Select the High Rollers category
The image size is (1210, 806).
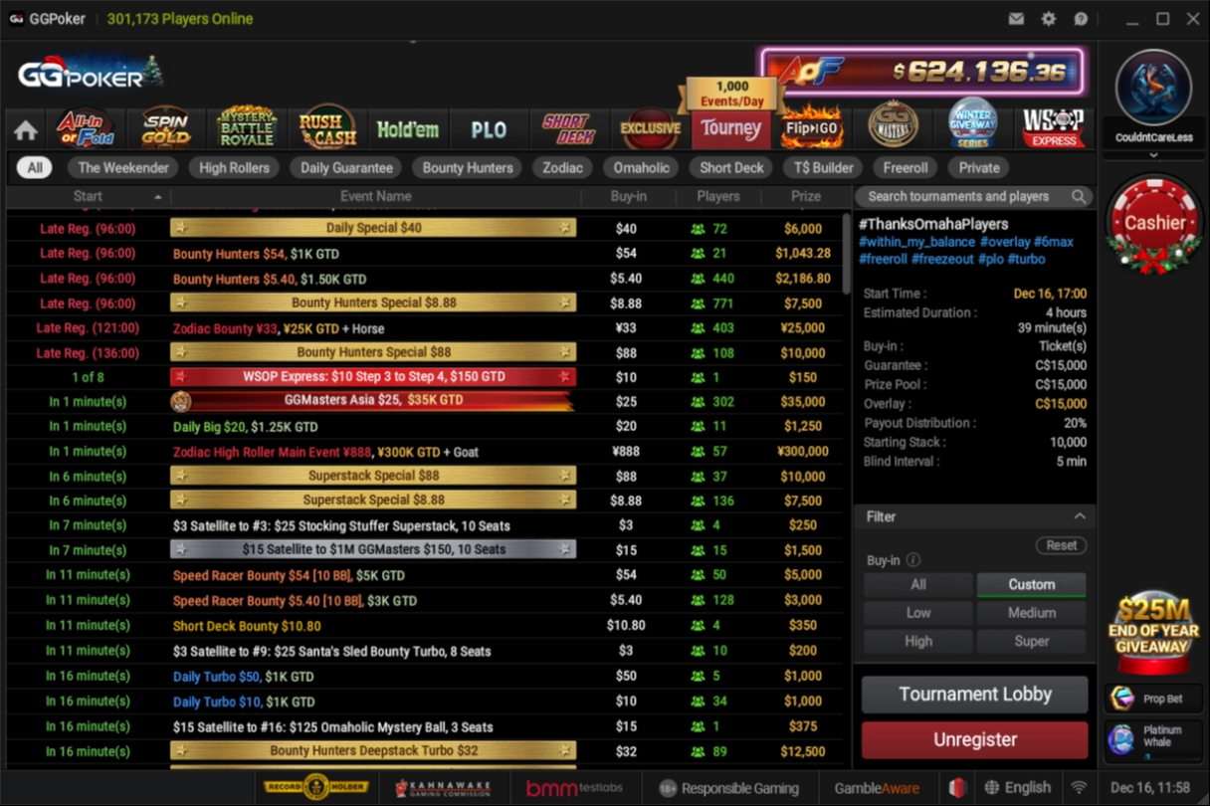235,168
